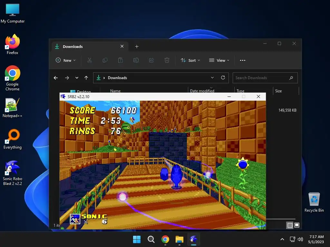Switch Explorer to details view layout icon
Image resolution: width=330 pixels, height=247 pixels.
point(290,225)
